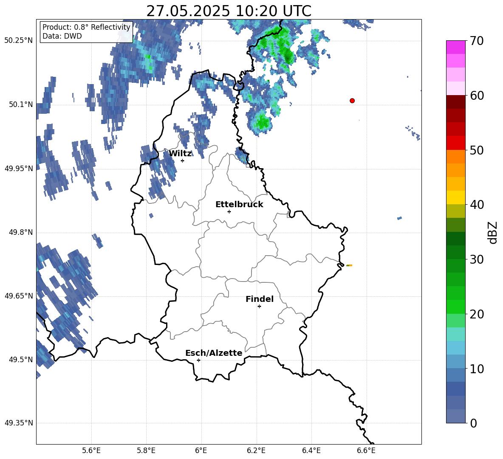Image resolution: width=503 pixels, height=459 pixels.
Task: Click the 10 tick label on colorbar
Action: point(476,369)
